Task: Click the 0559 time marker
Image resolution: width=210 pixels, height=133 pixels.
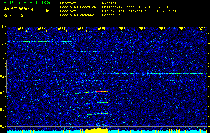Action: pos(182,29)
